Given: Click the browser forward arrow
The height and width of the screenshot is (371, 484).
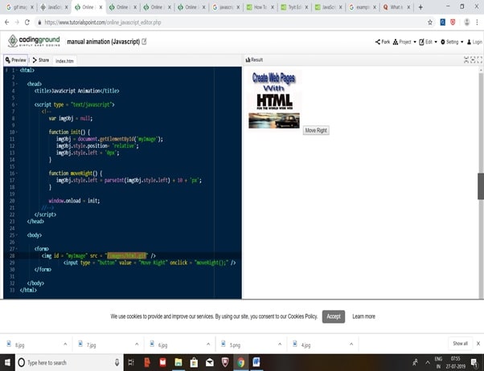Looking at the screenshot, I should click(17, 22).
